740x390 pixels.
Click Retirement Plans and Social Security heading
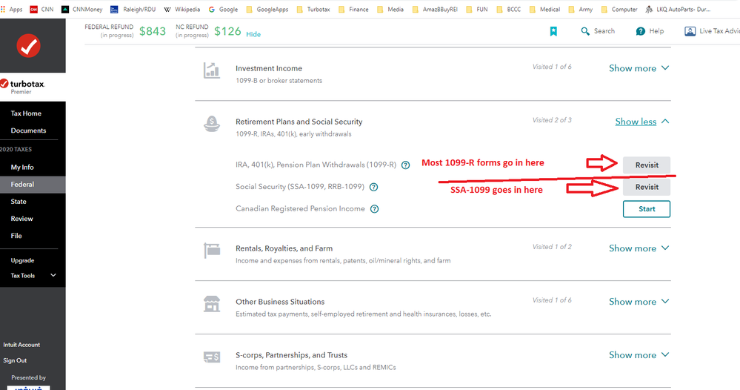click(299, 122)
